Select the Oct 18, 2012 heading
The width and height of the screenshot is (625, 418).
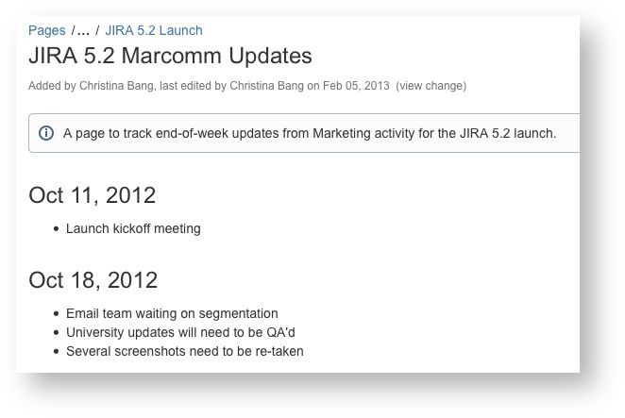tap(92, 280)
